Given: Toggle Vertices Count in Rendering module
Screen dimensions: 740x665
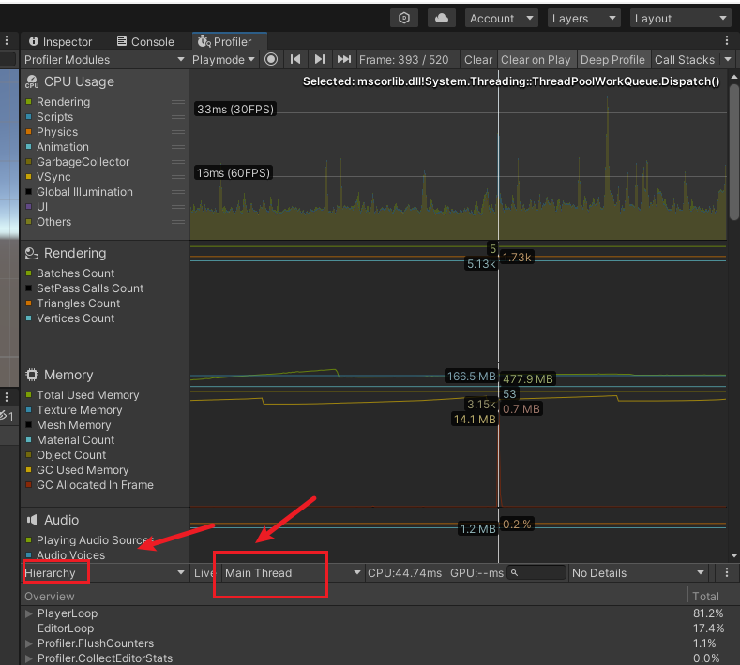Looking at the screenshot, I should (29, 318).
